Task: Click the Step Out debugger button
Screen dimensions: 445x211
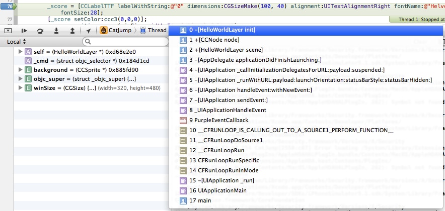Action: 72,30
